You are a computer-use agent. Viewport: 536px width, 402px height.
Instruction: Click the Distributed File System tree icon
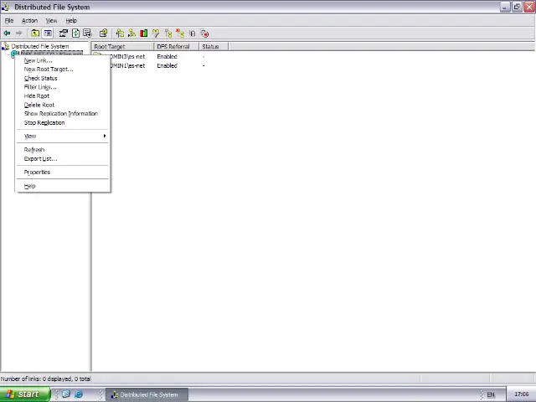click(x=6, y=46)
